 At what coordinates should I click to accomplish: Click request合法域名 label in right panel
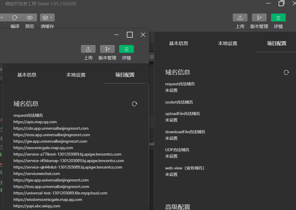pyautogui.click(x=180, y=84)
